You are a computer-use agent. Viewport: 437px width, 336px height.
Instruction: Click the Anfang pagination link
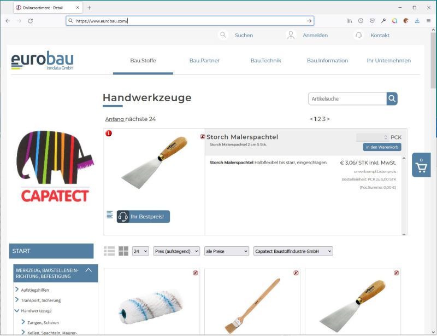pos(115,119)
